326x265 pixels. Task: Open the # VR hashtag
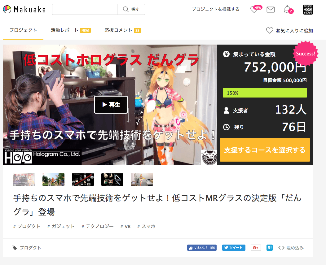coord(126,226)
